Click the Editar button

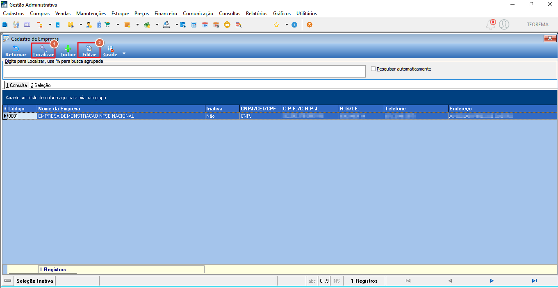click(x=89, y=51)
